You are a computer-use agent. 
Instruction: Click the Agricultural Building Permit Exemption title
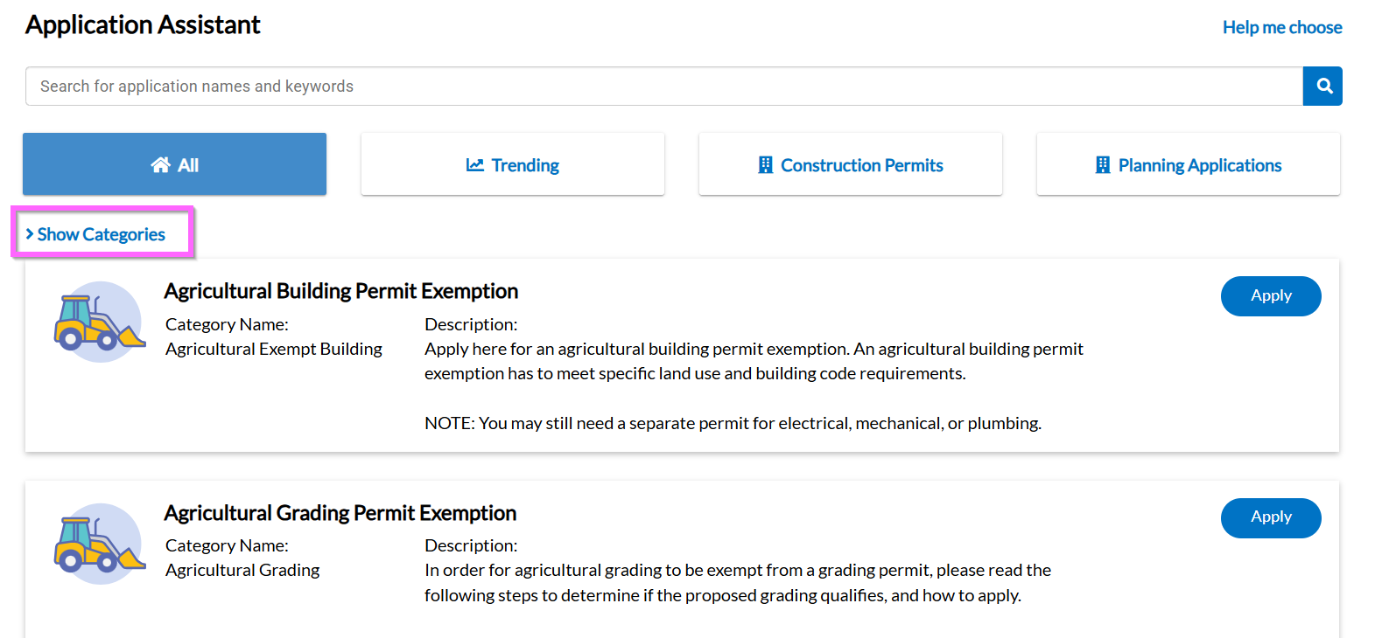pyautogui.click(x=341, y=291)
